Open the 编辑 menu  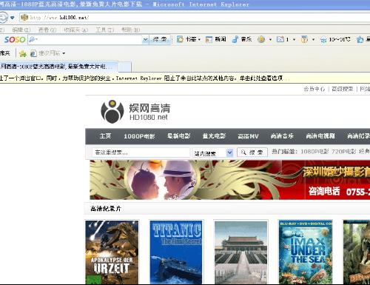point(21,30)
